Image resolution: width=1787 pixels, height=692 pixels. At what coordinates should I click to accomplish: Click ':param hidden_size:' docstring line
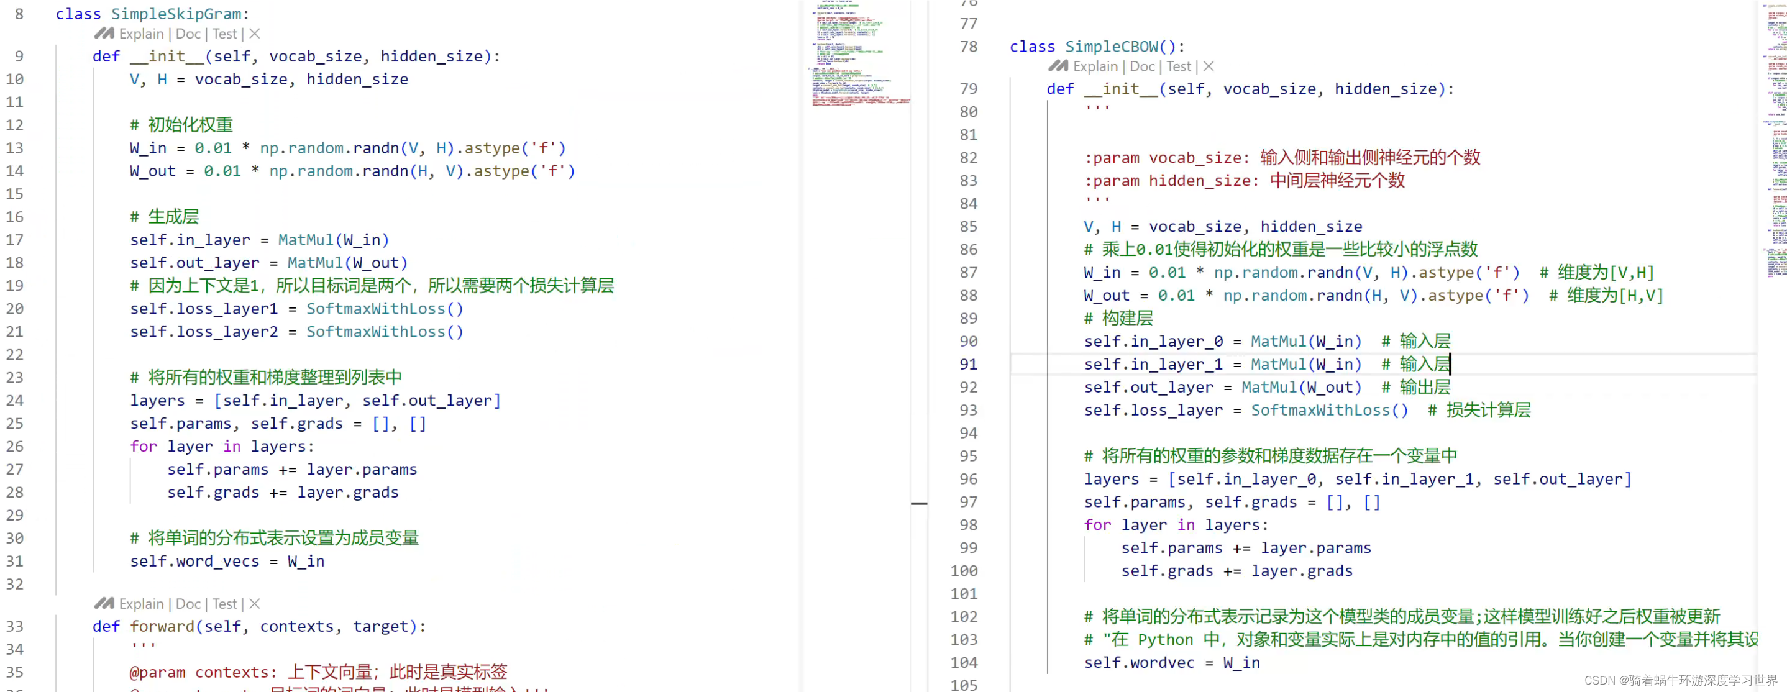point(1245,181)
